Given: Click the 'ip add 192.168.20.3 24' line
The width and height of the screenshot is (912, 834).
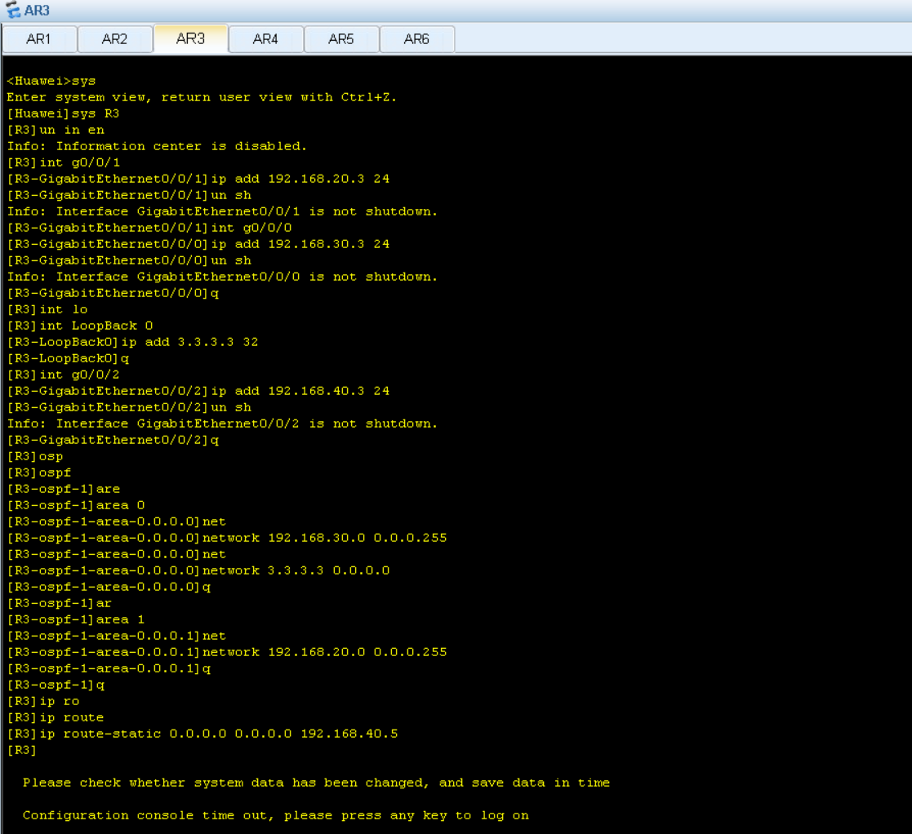Looking at the screenshot, I should click(x=198, y=179).
